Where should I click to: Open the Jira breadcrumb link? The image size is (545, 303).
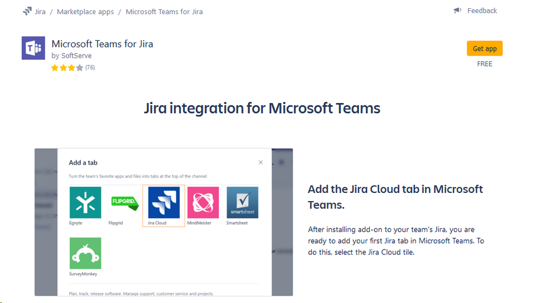tap(40, 12)
